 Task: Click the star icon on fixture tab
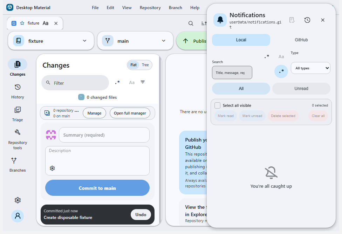coord(22,23)
